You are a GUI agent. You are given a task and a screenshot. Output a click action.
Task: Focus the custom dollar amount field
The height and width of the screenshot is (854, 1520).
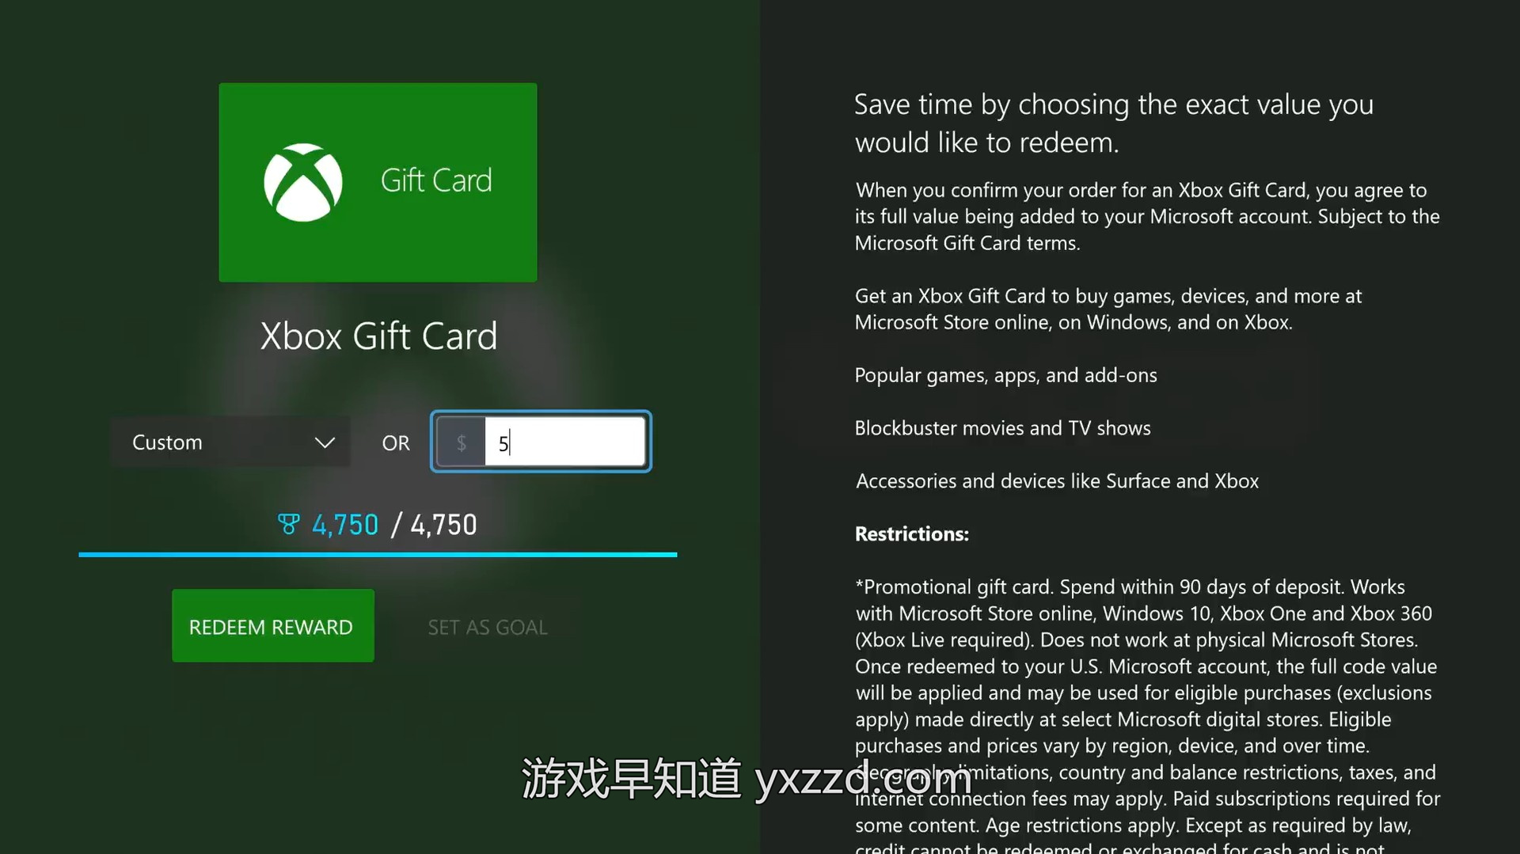[x=565, y=442]
